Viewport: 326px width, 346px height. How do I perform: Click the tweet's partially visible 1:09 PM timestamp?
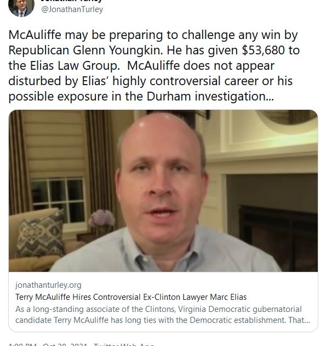22,344
